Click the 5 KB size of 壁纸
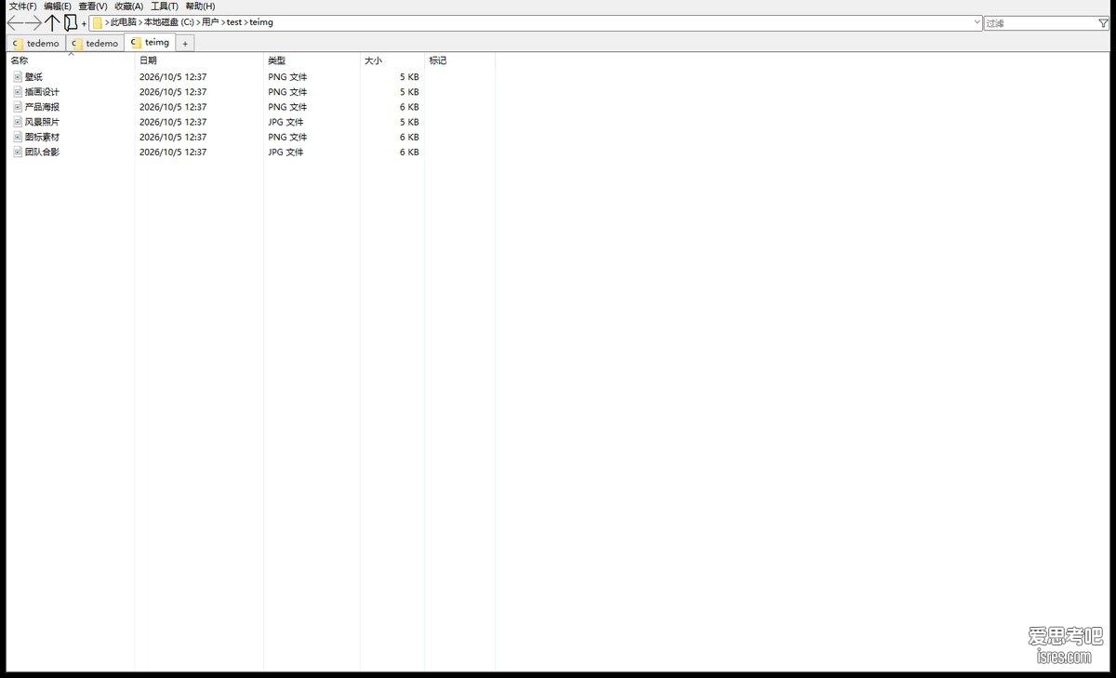Screen dimensions: 1116x678 [409, 77]
